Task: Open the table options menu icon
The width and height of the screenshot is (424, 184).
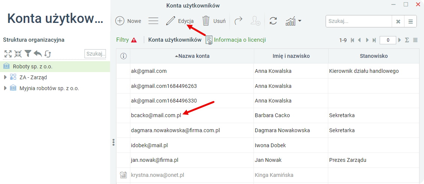Action: pos(416,40)
